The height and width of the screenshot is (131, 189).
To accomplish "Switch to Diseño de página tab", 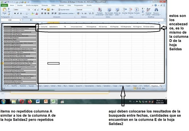I will (x=32, y=5).
